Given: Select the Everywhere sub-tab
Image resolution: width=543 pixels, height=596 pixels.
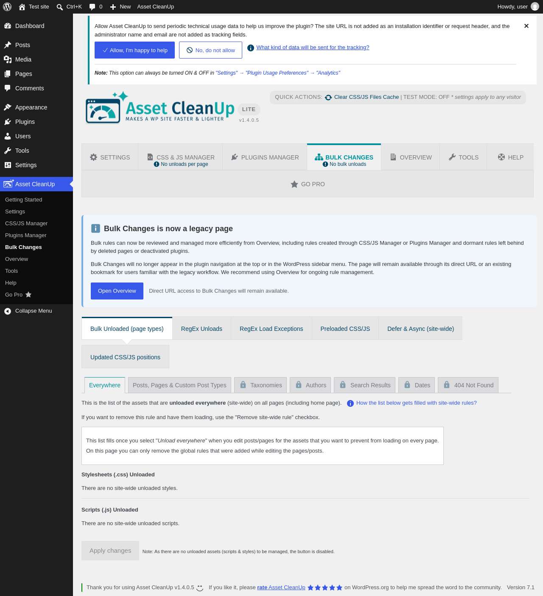Looking at the screenshot, I should 105,385.
